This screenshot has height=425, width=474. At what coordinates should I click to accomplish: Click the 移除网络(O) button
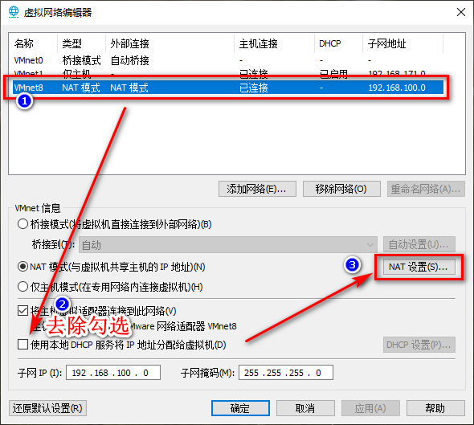coord(341,189)
